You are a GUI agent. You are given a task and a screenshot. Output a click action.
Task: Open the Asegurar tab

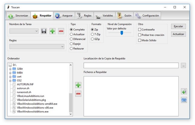(64, 16)
